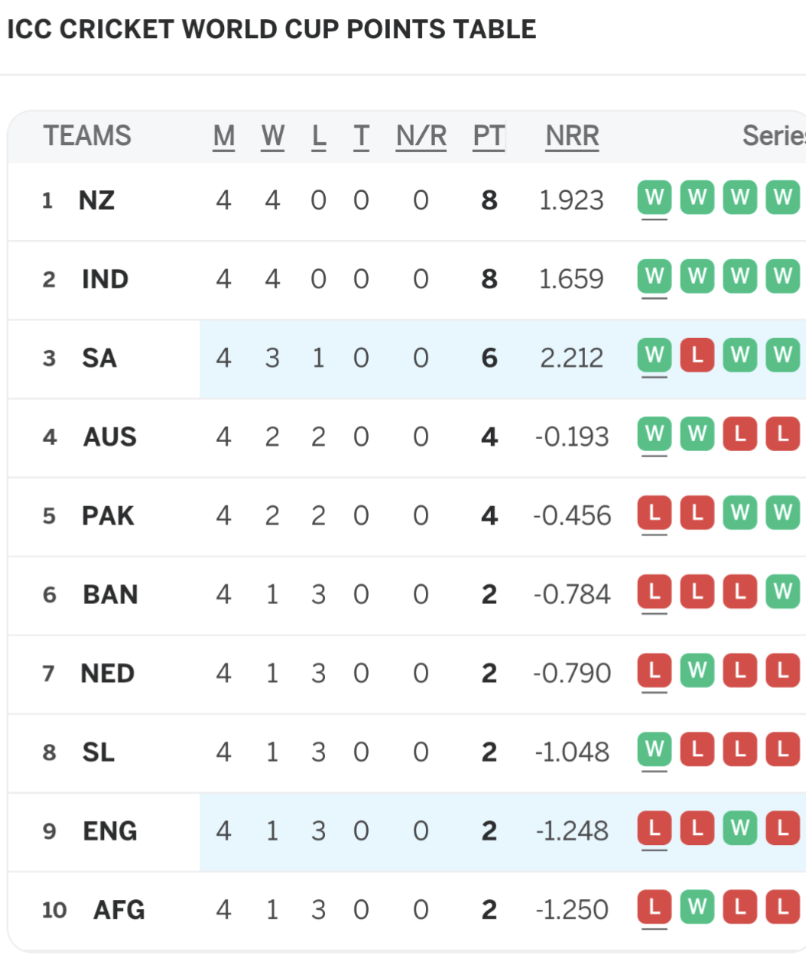The height and width of the screenshot is (955, 806).
Task: Click the red L badge in SA row
Action: [697, 355]
